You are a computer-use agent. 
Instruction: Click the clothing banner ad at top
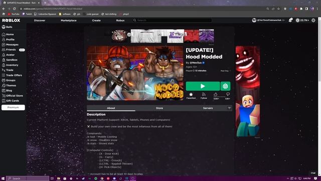(159, 36)
